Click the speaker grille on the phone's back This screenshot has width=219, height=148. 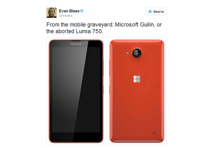tap(154, 133)
